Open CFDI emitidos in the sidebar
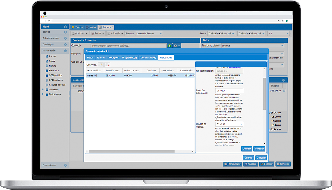 [x=55, y=75]
